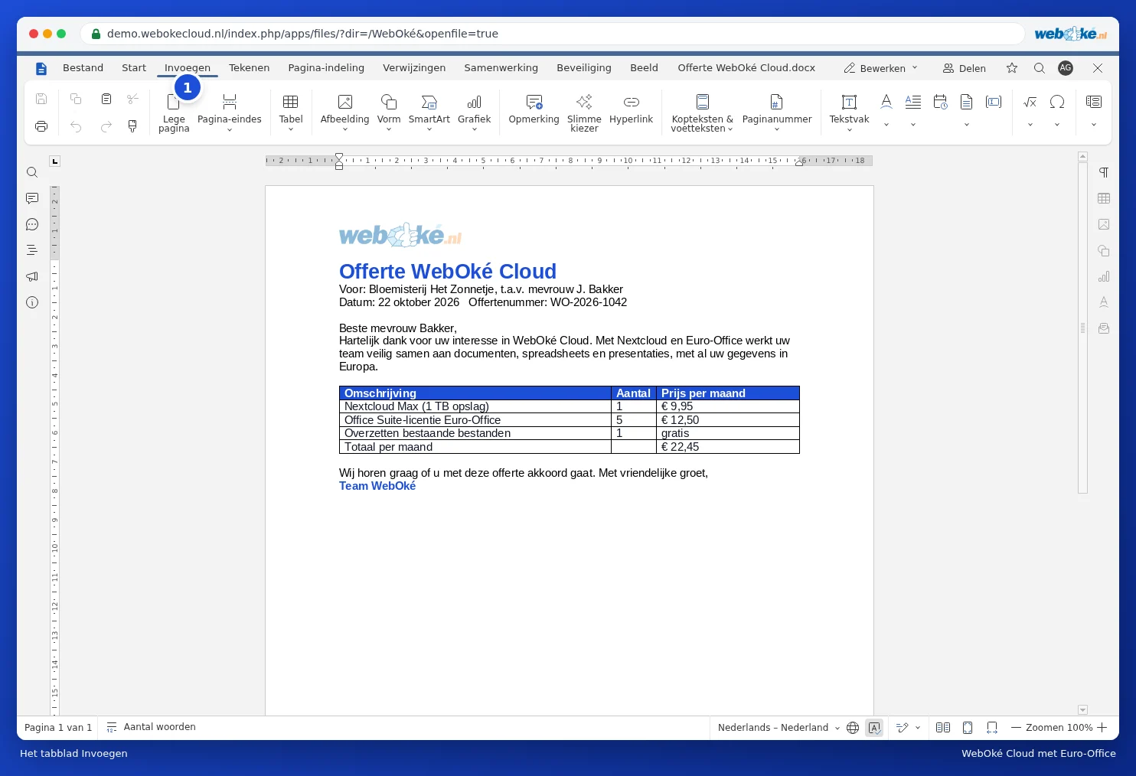Toggle spell checking in the status bar

click(874, 728)
